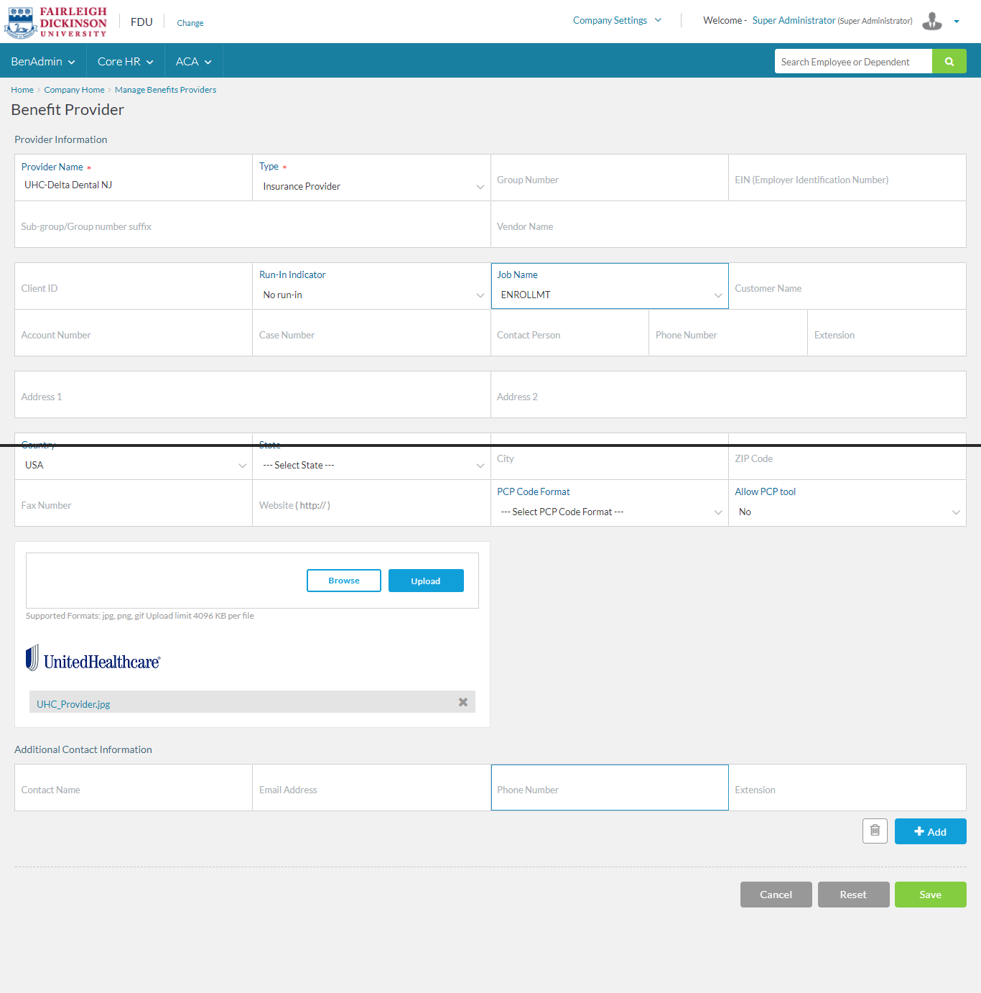Image resolution: width=981 pixels, height=993 pixels.
Task: Click the user profile avatar icon
Action: pos(932,22)
